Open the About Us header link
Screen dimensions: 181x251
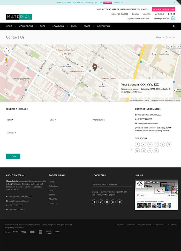(x=147, y=14)
